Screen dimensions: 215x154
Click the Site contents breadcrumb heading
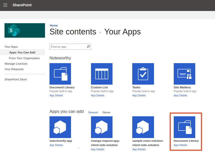[73, 32]
